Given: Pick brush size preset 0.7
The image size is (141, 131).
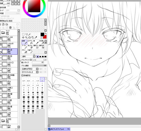Looking at the screenshot, I should pos(24,79).
